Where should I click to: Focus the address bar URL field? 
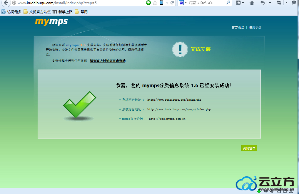[80, 3]
